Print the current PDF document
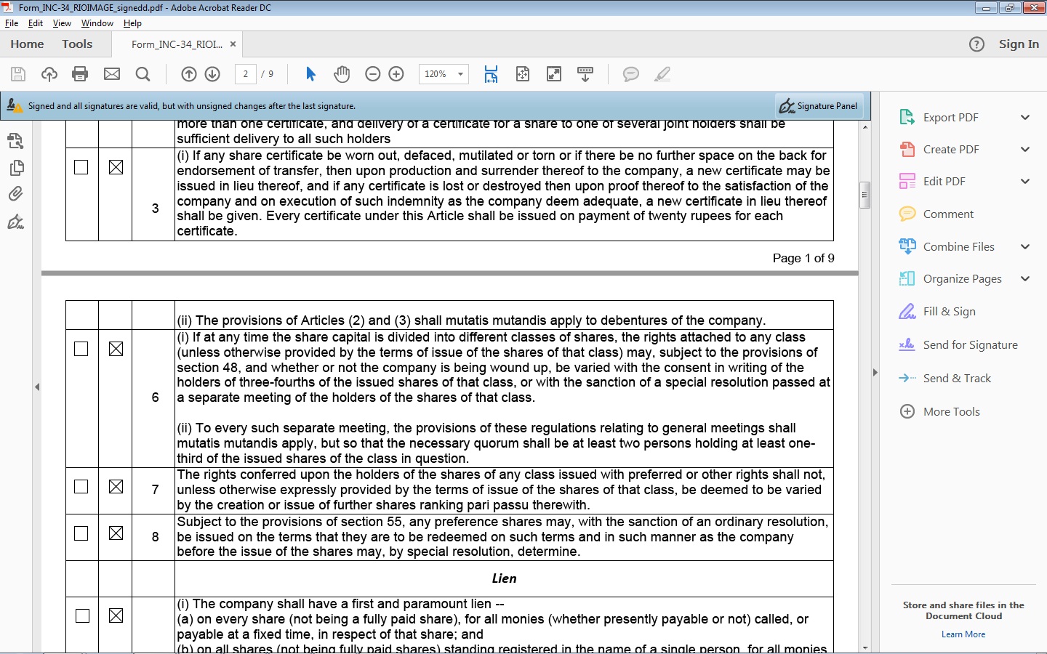The height and width of the screenshot is (654, 1047). 80,74
